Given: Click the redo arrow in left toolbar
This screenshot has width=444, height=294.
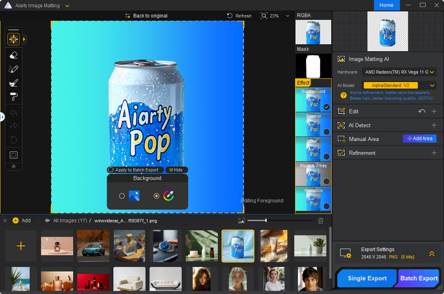Looking at the screenshot, I should coord(14,126).
